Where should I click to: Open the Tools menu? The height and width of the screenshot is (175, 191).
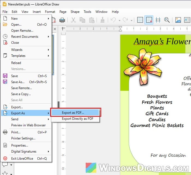click(88, 12)
